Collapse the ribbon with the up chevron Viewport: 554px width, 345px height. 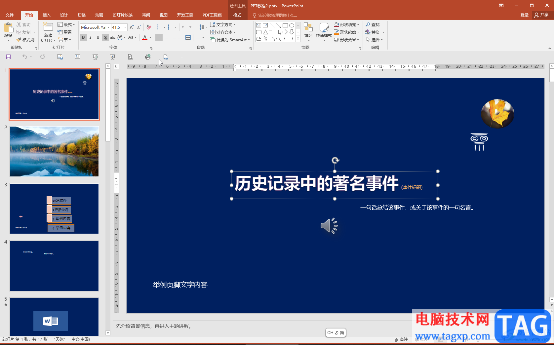tap(550, 48)
